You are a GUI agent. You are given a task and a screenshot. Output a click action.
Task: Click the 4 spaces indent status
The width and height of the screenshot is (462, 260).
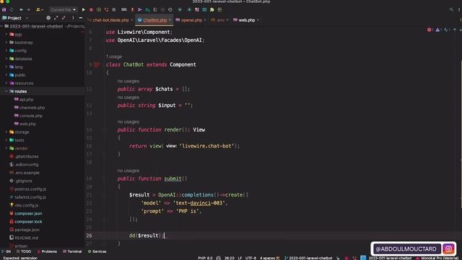[x=267, y=258]
